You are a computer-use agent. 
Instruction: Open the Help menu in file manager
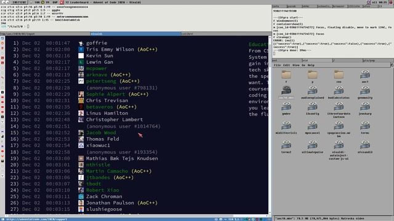pyautogui.click(x=311, y=65)
